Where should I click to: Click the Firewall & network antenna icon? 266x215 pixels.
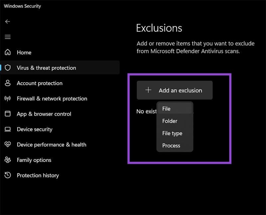8,99
